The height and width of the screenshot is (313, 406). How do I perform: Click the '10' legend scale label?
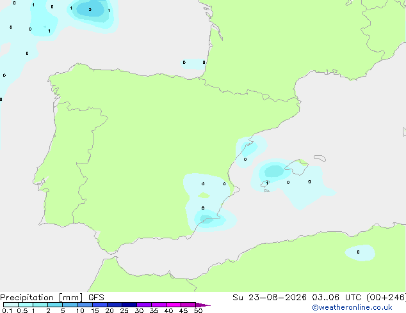click(x=80, y=310)
